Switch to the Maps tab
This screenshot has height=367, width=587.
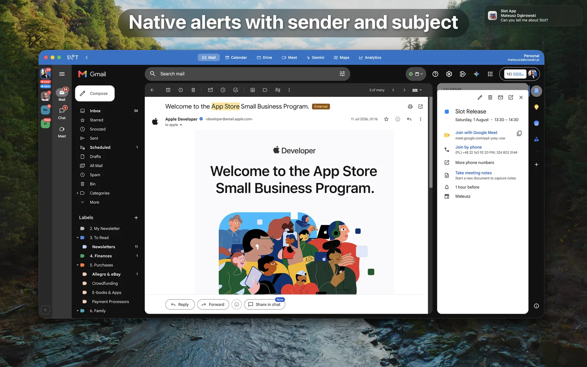[341, 58]
